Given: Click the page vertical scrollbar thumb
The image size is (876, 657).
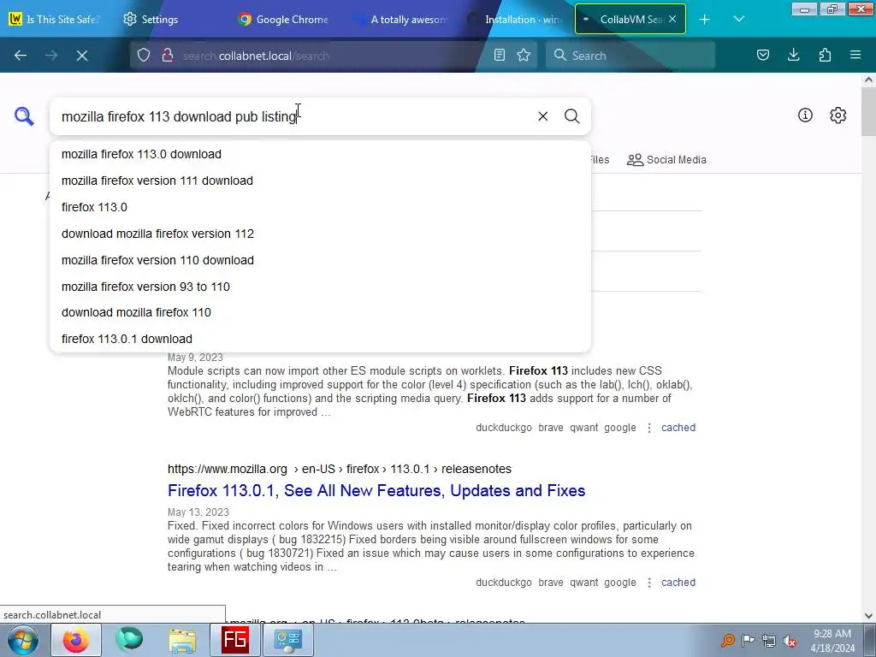Looking at the screenshot, I should [x=868, y=112].
